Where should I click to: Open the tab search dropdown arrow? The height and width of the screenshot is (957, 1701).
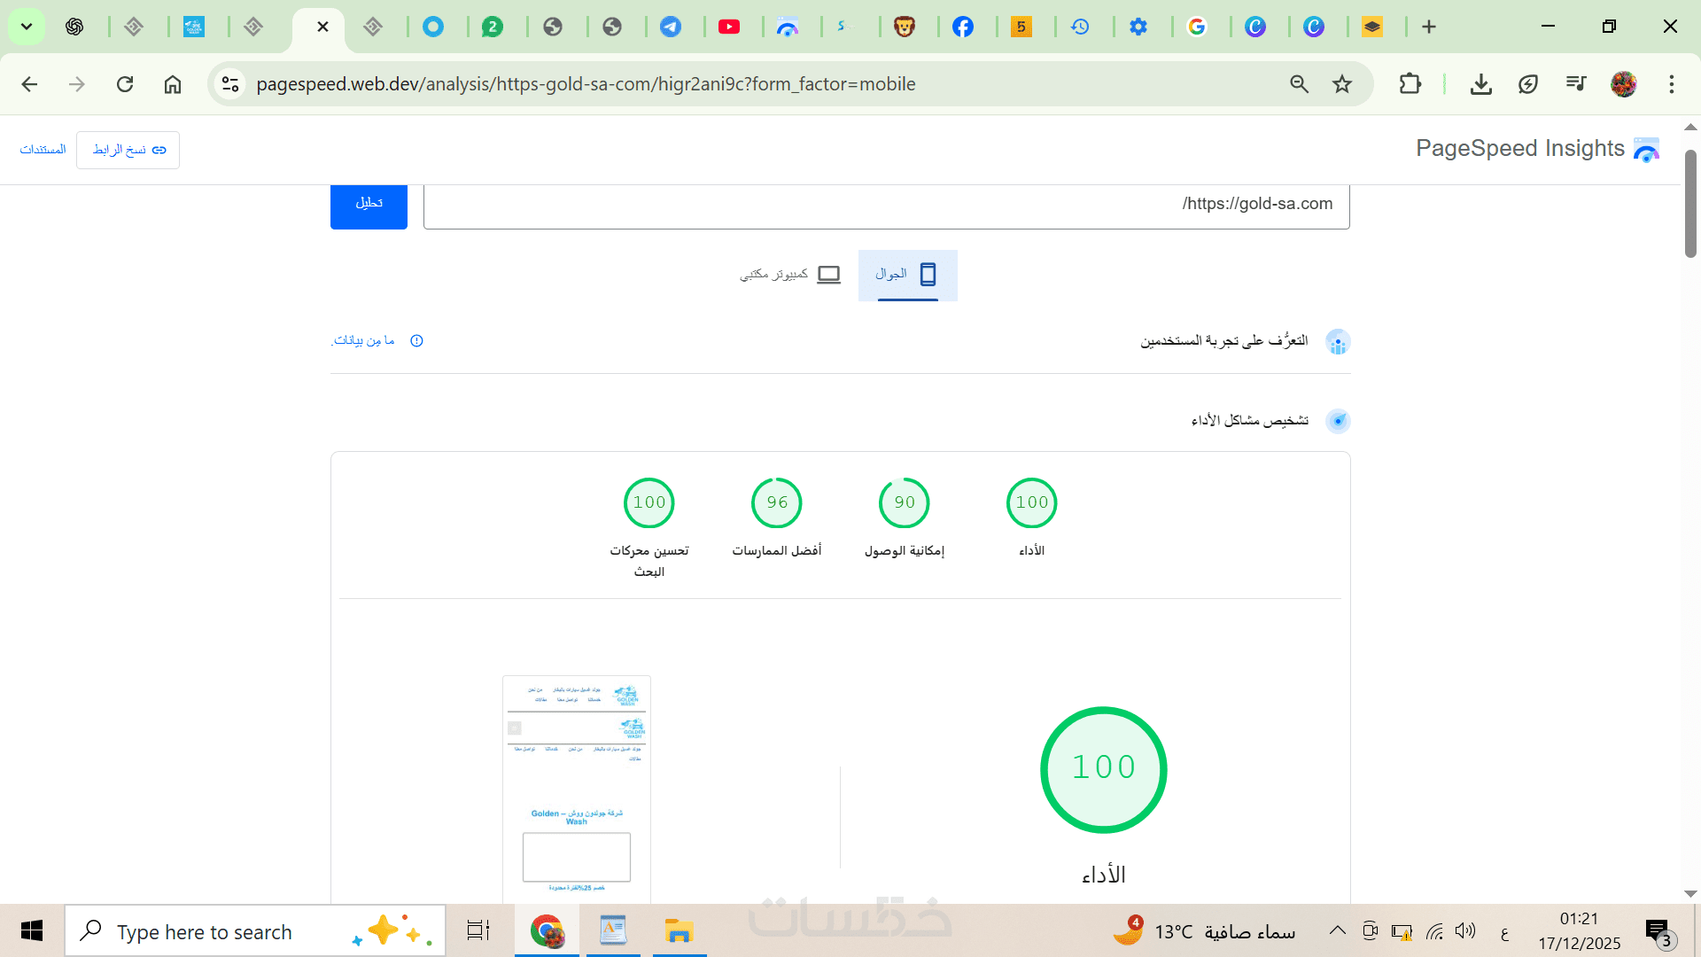27,27
